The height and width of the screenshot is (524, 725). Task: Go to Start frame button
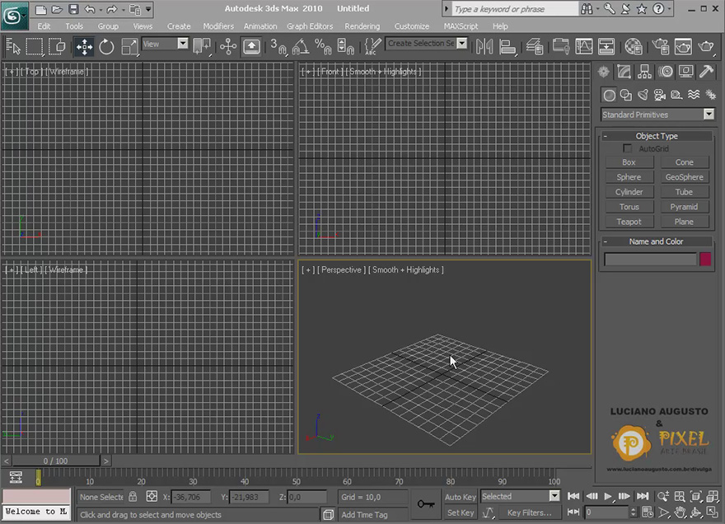(x=573, y=496)
